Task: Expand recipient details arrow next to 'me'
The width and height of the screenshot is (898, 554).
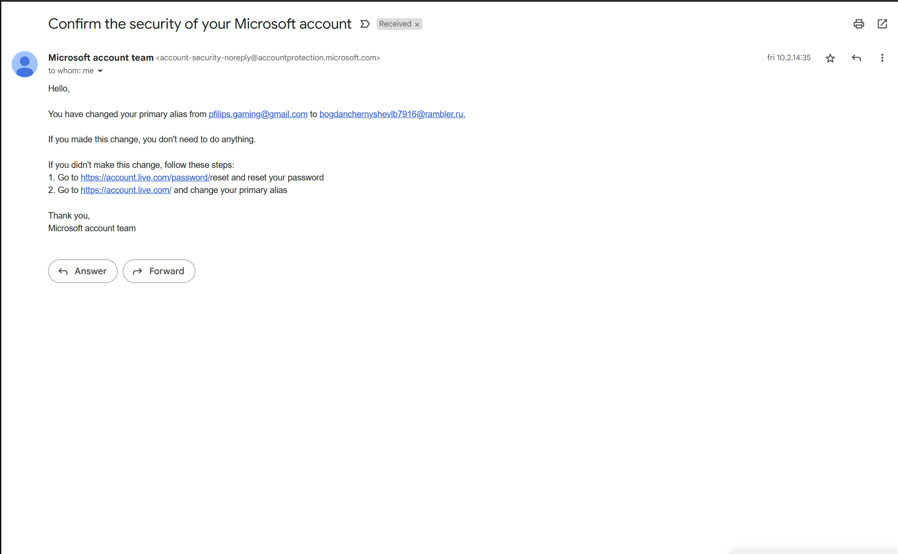Action: point(100,71)
